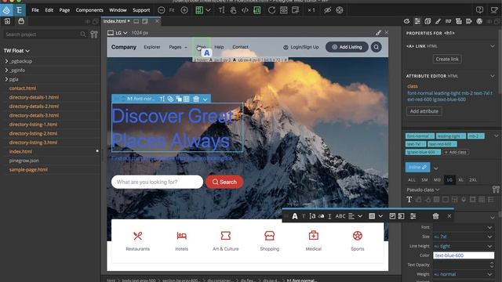The height and width of the screenshot is (282, 502).
Task: Open the code editor icon
Action: [x=245, y=10]
